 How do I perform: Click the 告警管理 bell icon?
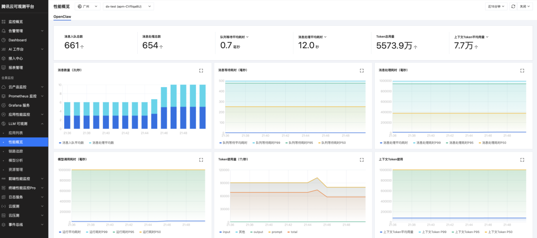point(3,31)
